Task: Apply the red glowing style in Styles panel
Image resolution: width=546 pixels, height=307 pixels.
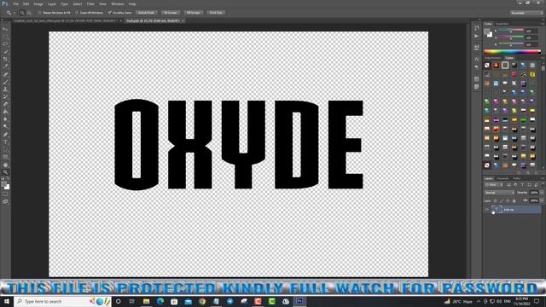Action: point(496,65)
